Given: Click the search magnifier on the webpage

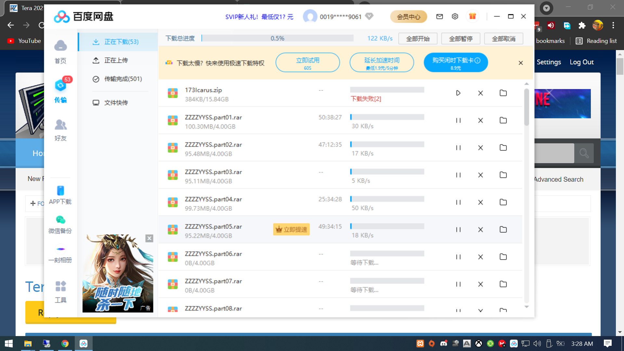Looking at the screenshot, I should pos(584,153).
